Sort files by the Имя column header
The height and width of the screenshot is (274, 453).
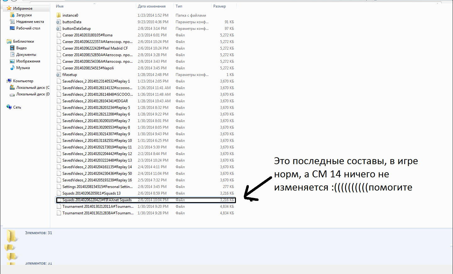[x=60, y=6]
